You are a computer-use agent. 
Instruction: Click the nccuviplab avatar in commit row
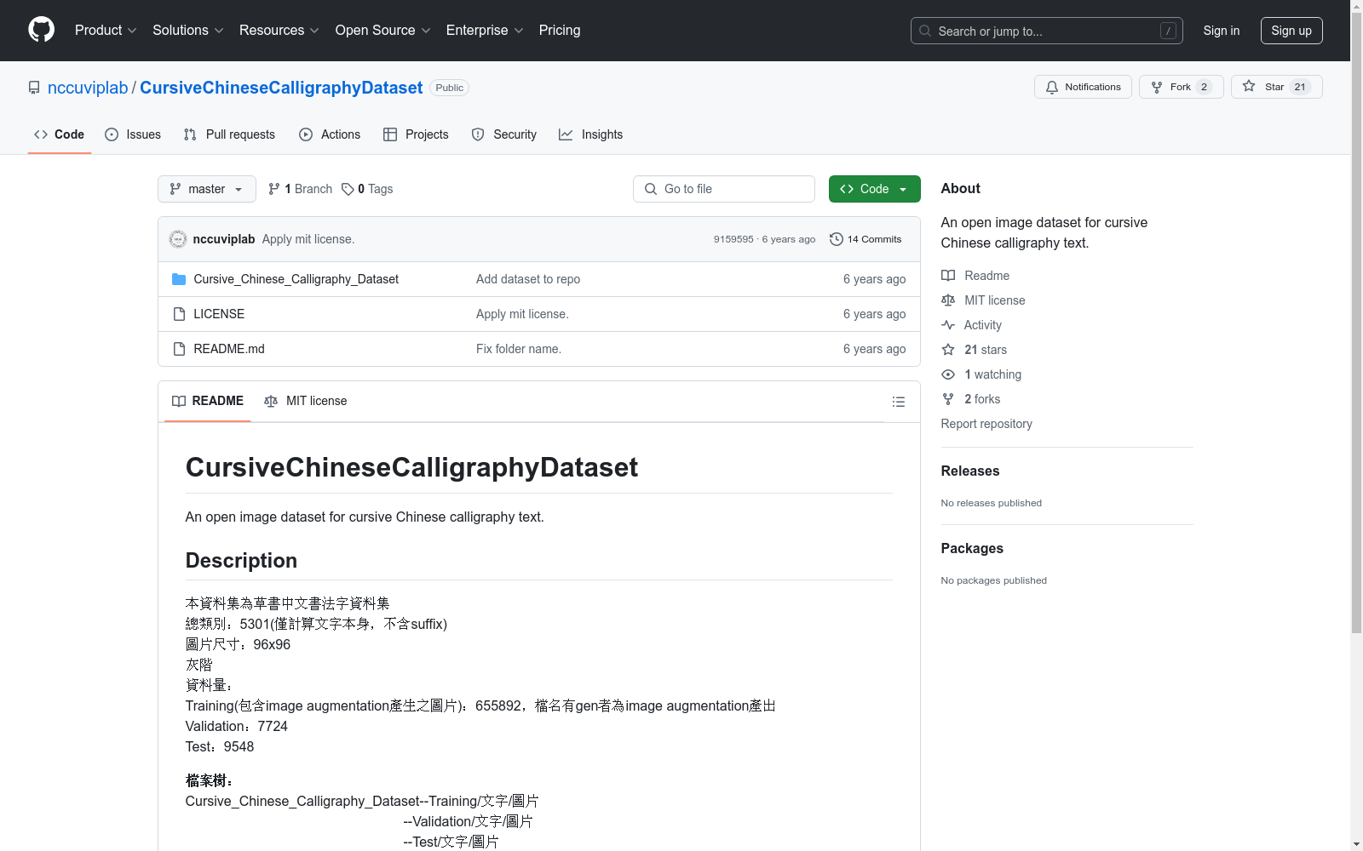[178, 239]
